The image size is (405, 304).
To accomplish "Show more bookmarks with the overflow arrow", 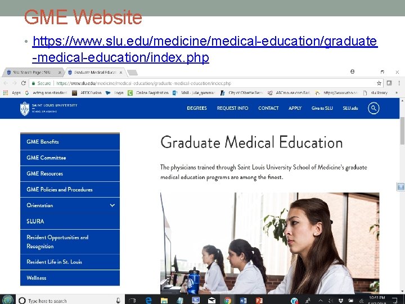I will (x=397, y=93).
